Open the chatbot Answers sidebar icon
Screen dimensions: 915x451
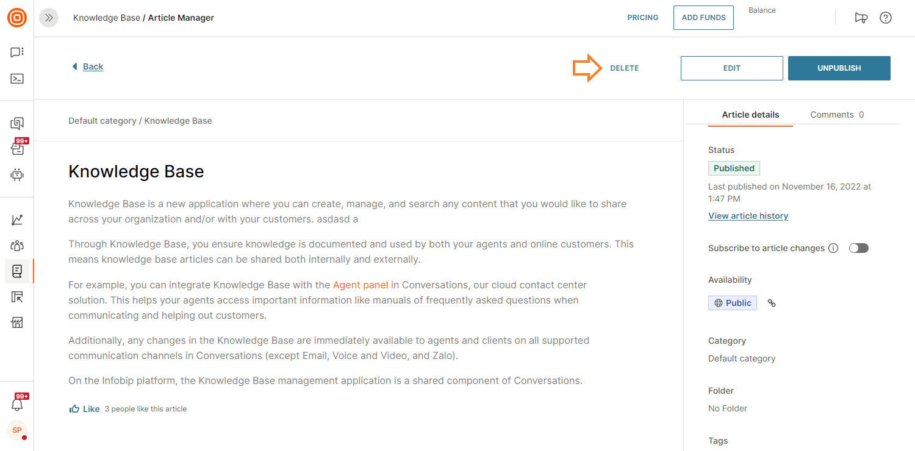17,175
